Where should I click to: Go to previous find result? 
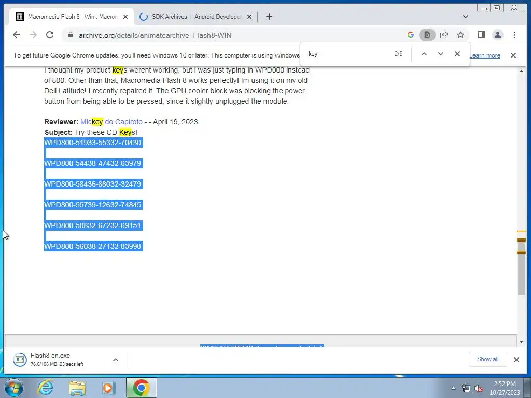(x=424, y=54)
